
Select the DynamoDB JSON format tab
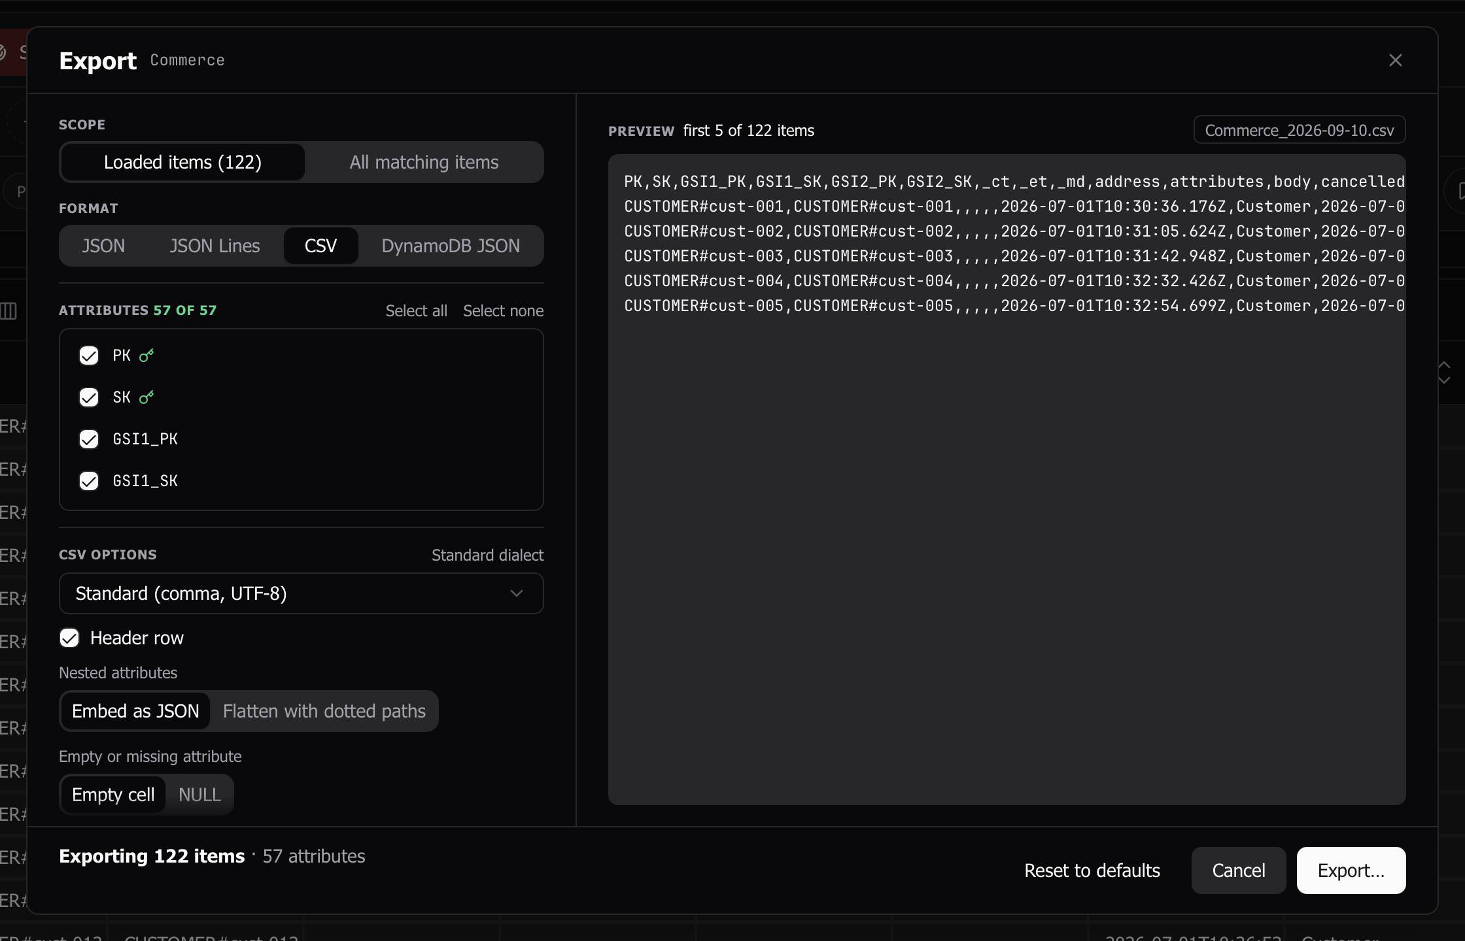[451, 246]
